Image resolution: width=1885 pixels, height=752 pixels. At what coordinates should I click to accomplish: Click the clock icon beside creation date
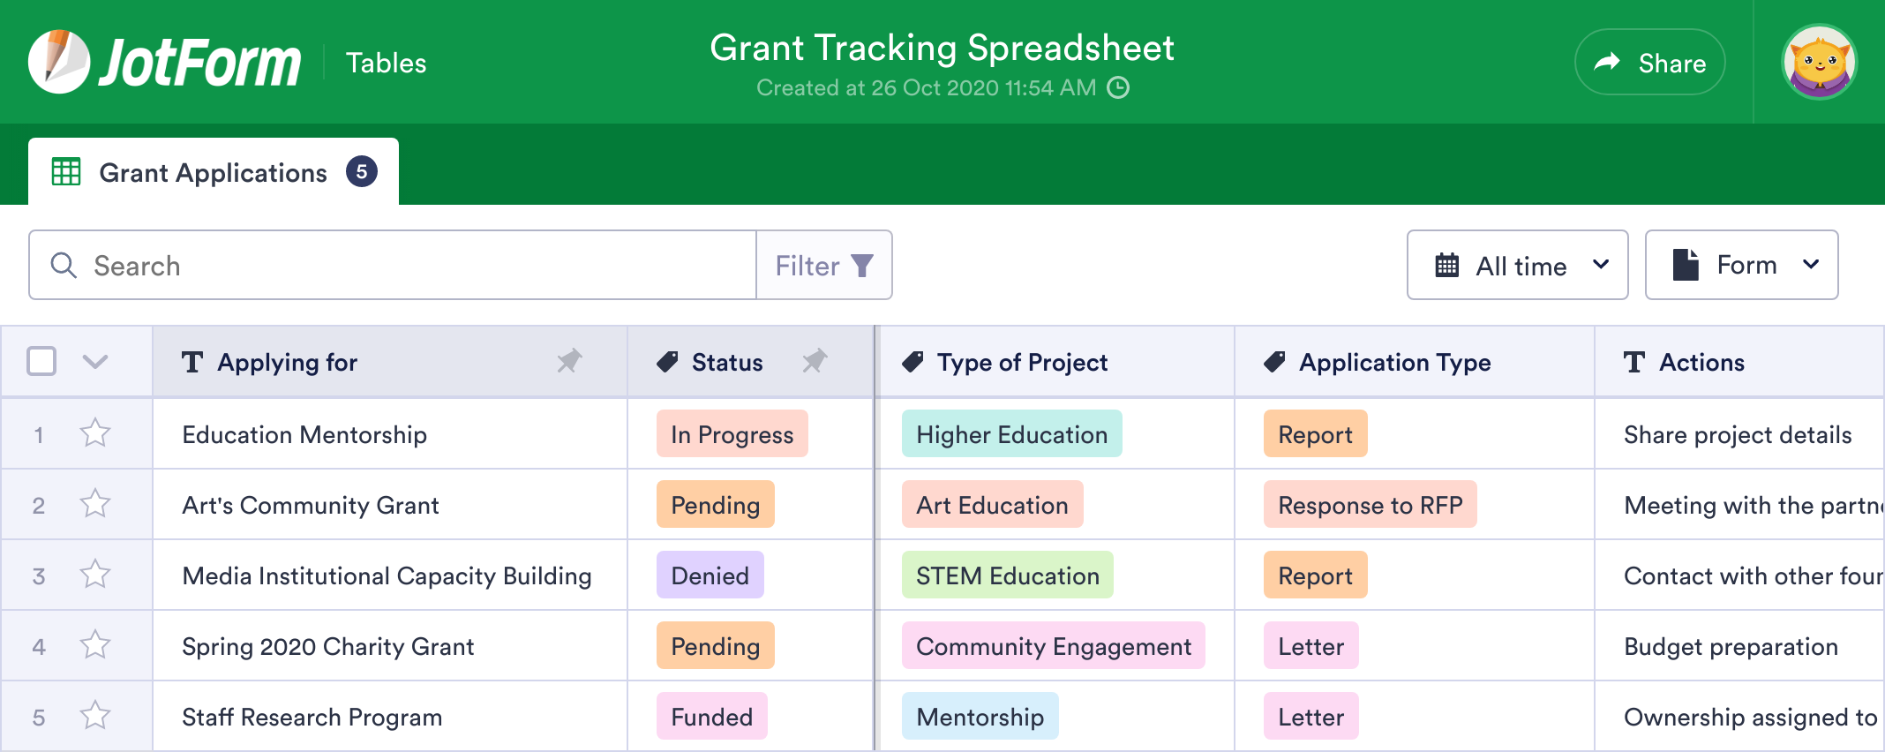pos(1118,88)
